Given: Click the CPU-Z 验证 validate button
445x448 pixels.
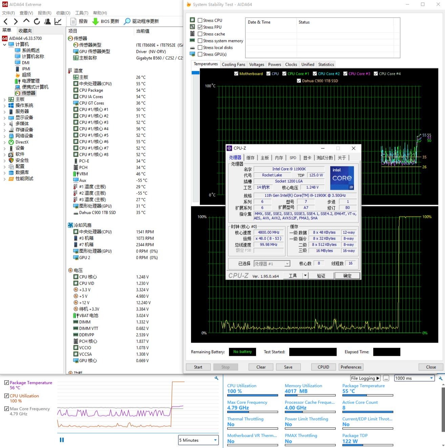Looking at the screenshot, I should 321,276.
